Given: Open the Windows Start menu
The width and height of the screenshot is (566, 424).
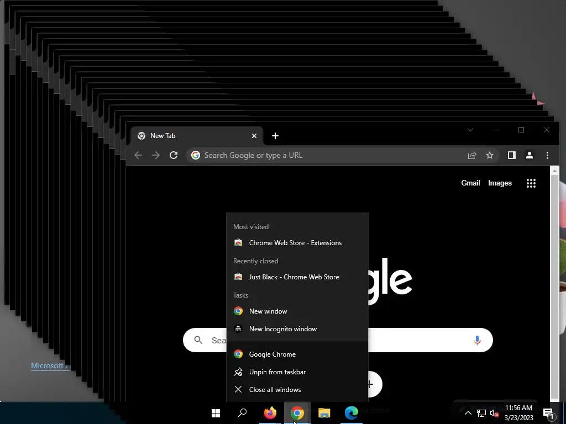Looking at the screenshot, I should 216,413.
